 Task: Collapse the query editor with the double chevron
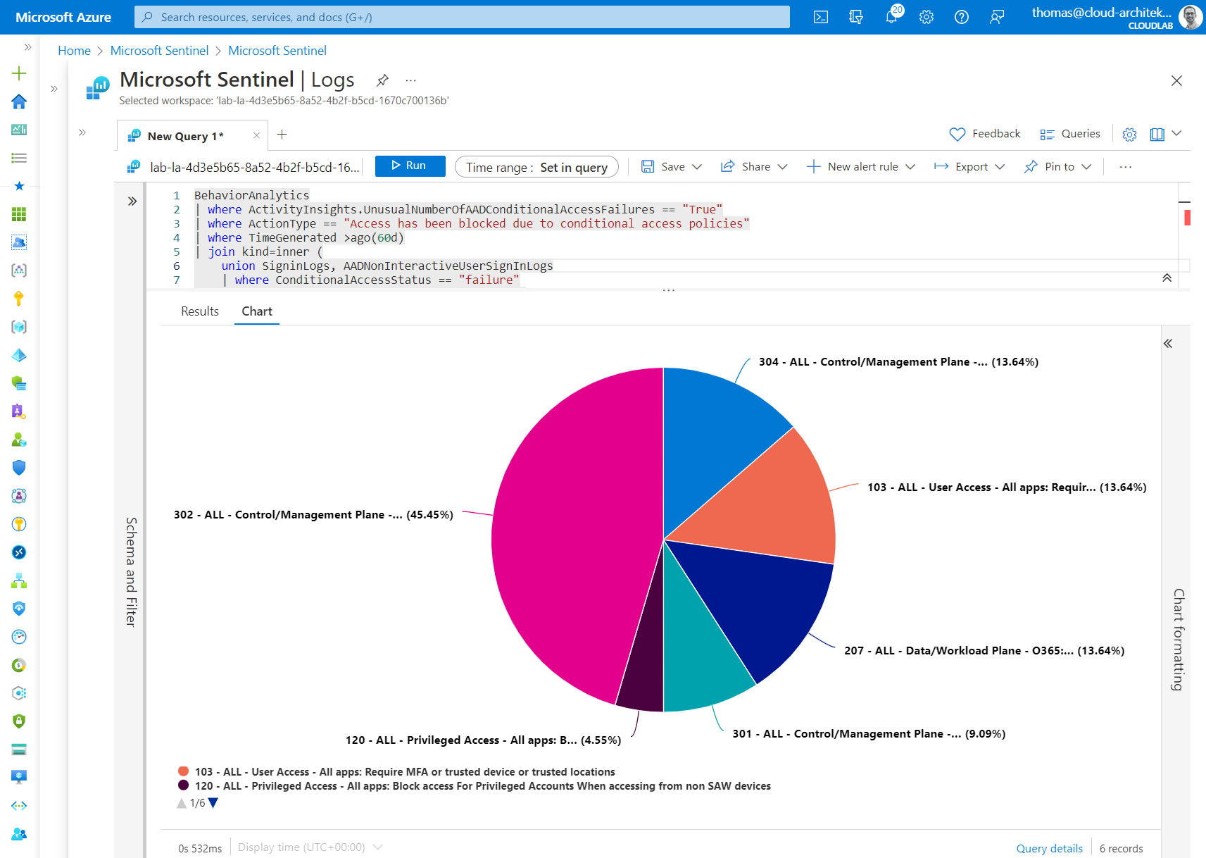coord(1167,278)
